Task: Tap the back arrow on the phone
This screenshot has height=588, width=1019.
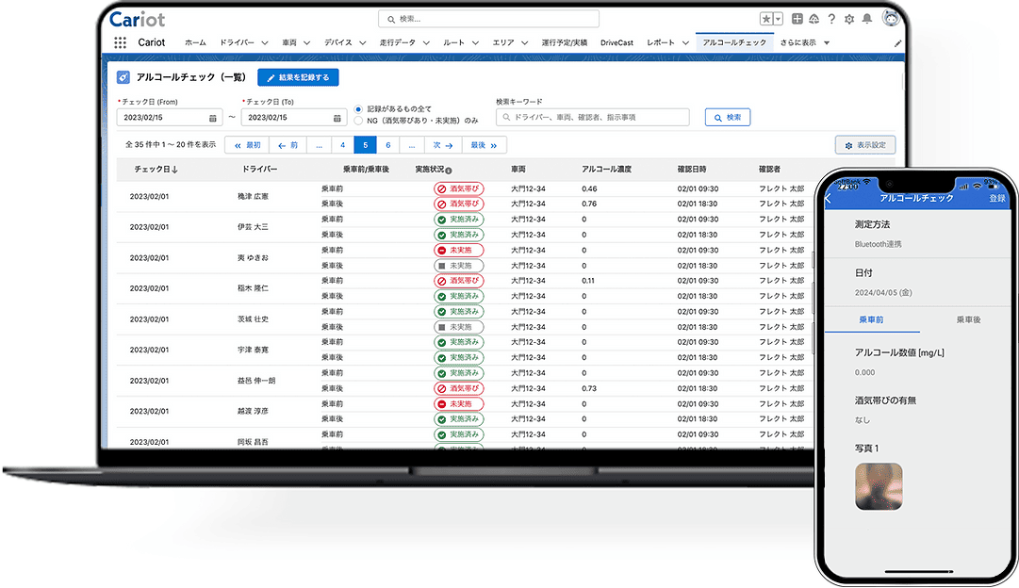Action: click(x=829, y=198)
